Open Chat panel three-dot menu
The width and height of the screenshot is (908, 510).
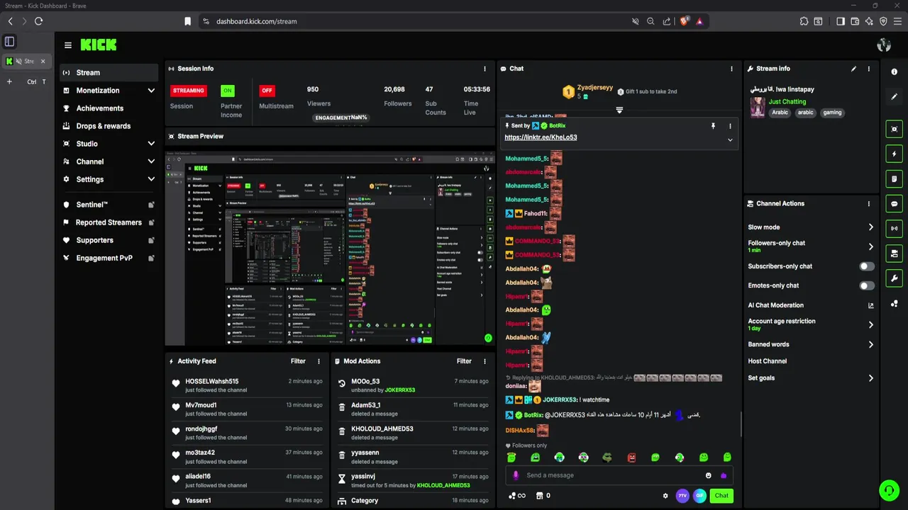tap(731, 69)
